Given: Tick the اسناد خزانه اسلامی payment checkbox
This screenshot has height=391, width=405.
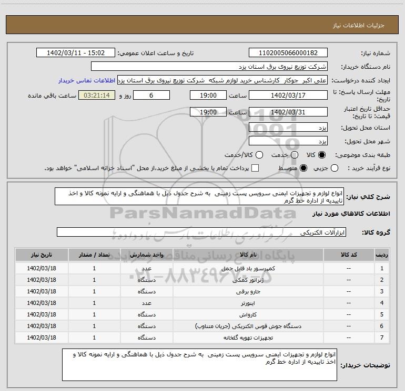Looking at the screenshot, I should point(255,168).
